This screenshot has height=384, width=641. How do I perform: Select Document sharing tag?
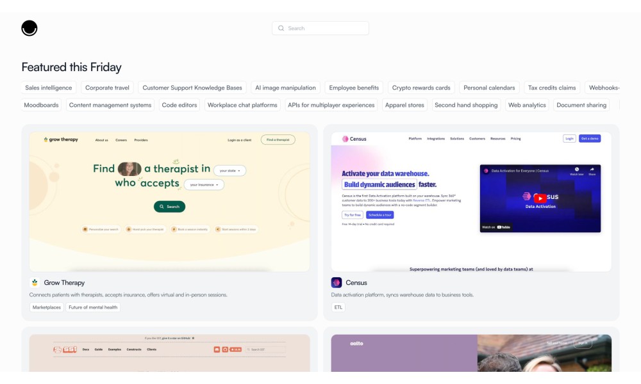click(581, 105)
